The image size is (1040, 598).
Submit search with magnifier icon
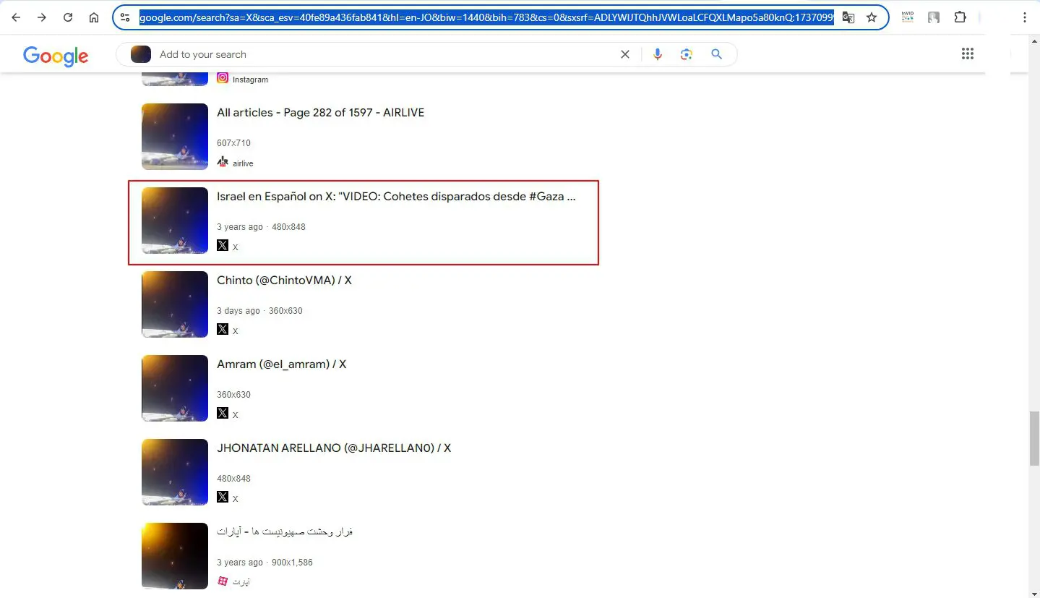[x=716, y=54]
